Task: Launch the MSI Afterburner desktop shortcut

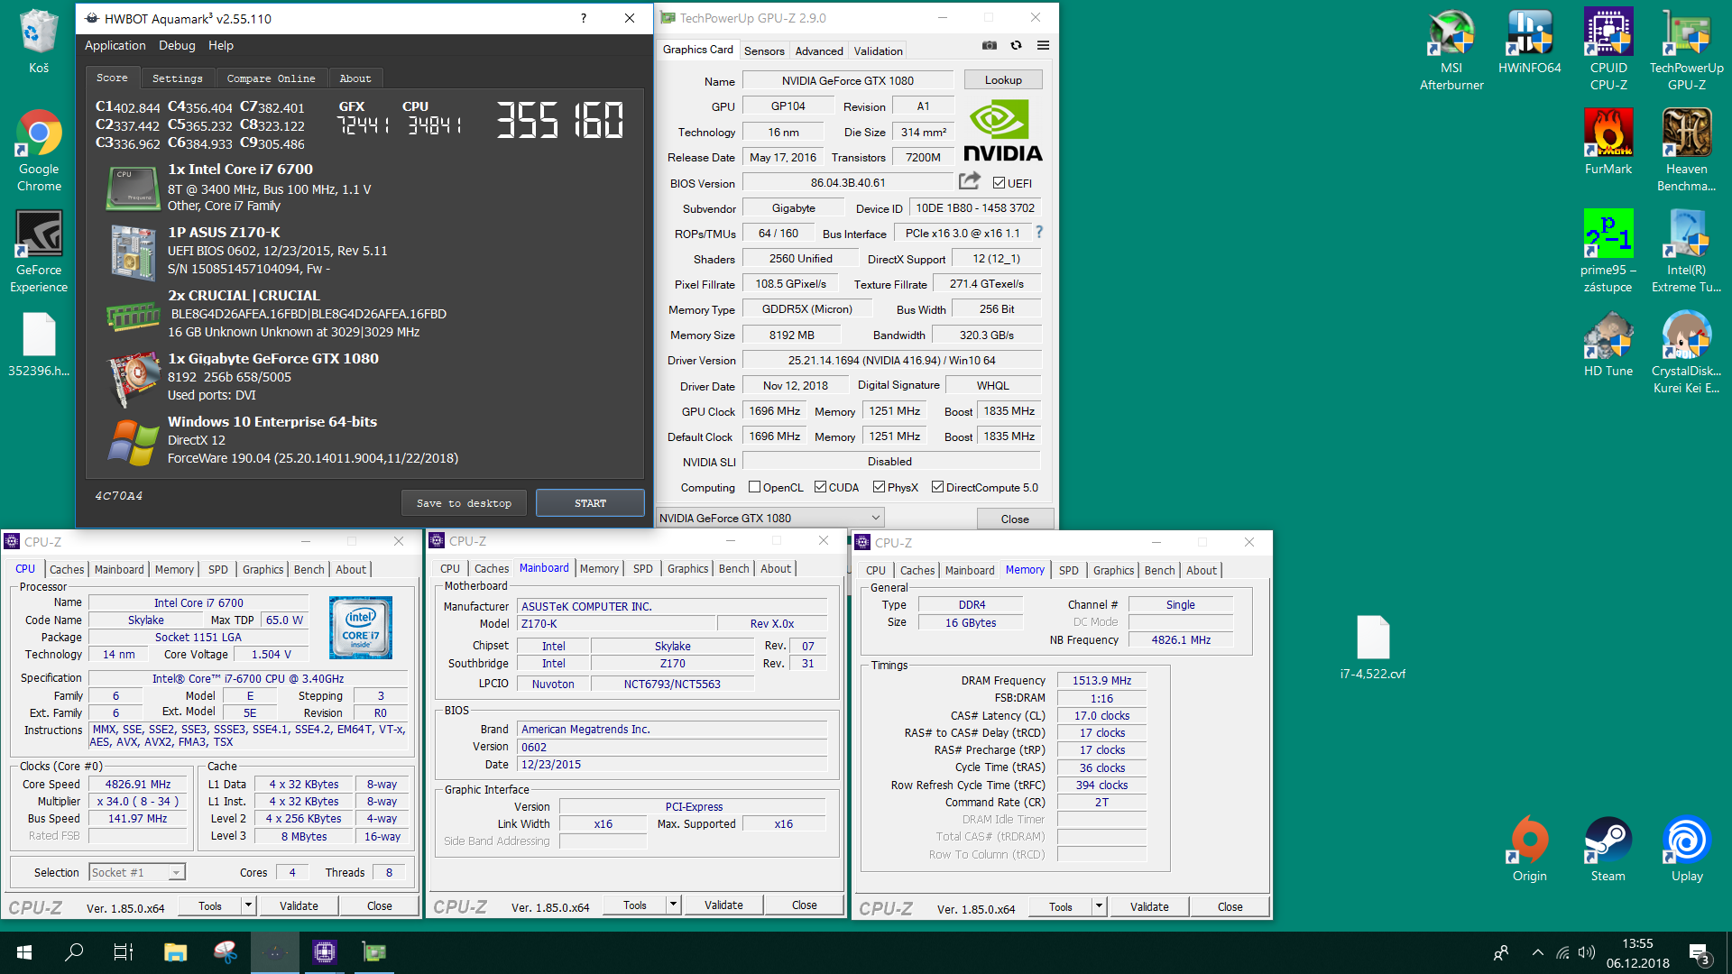Action: [x=1451, y=50]
